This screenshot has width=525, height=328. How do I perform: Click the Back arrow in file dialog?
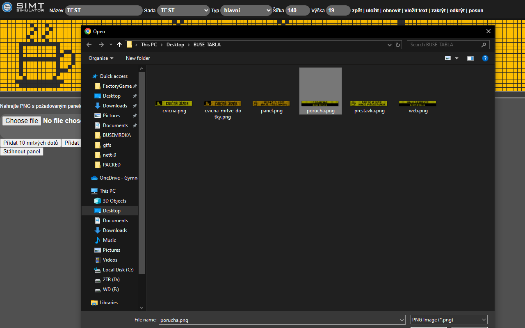click(89, 45)
